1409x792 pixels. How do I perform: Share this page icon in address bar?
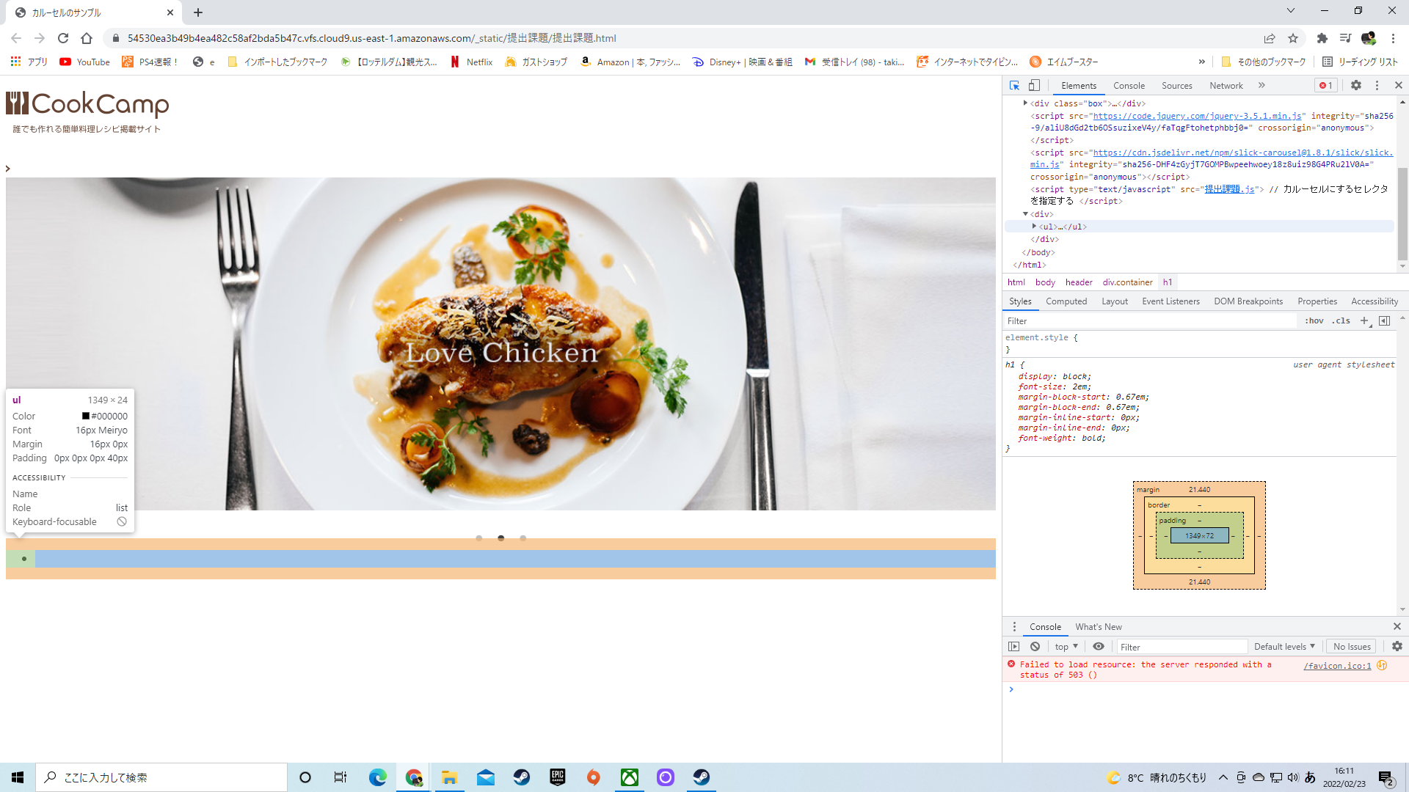[x=1270, y=38]
